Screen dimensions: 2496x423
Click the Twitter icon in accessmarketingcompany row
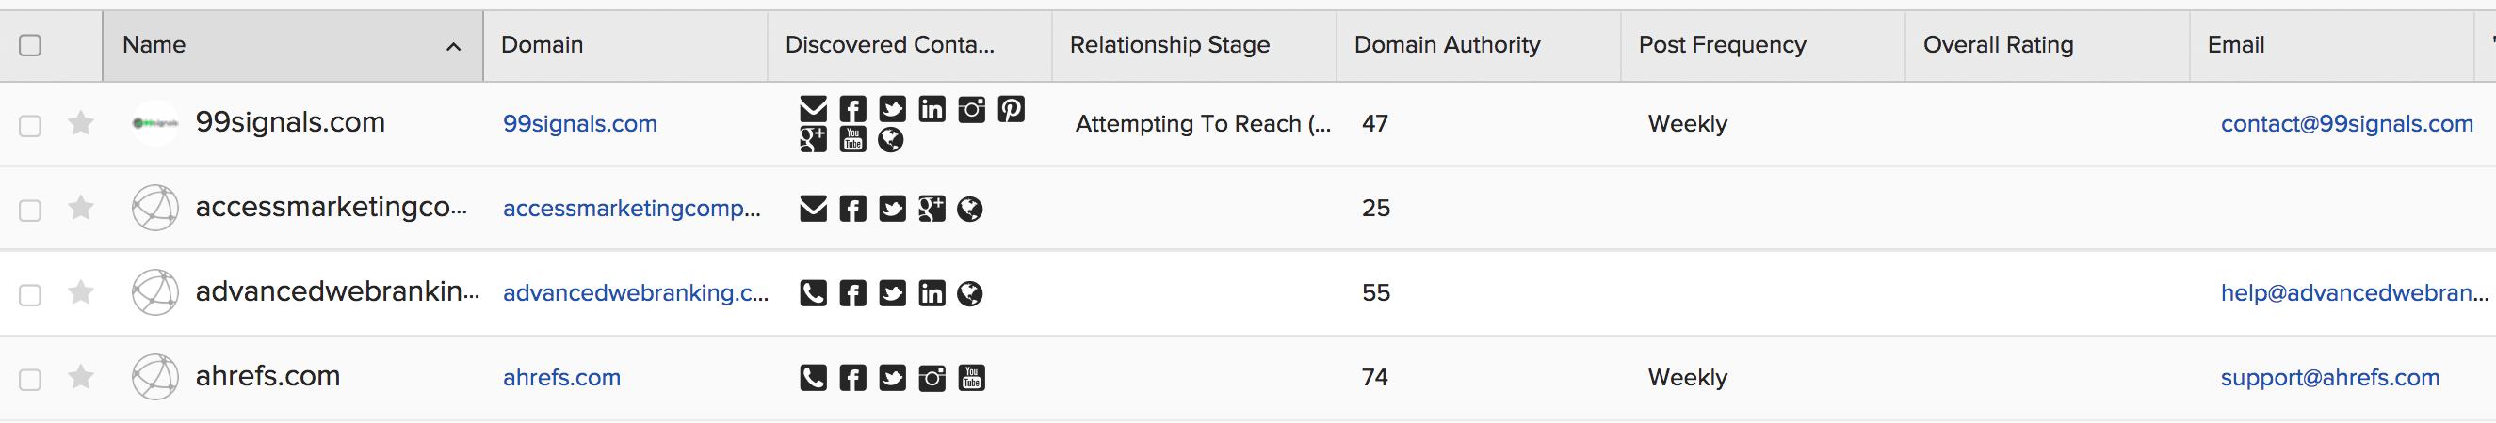point(891,209)
